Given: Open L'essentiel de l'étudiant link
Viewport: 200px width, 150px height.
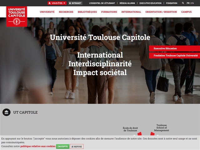Looking at the screenshot, I should pos(102,3).
